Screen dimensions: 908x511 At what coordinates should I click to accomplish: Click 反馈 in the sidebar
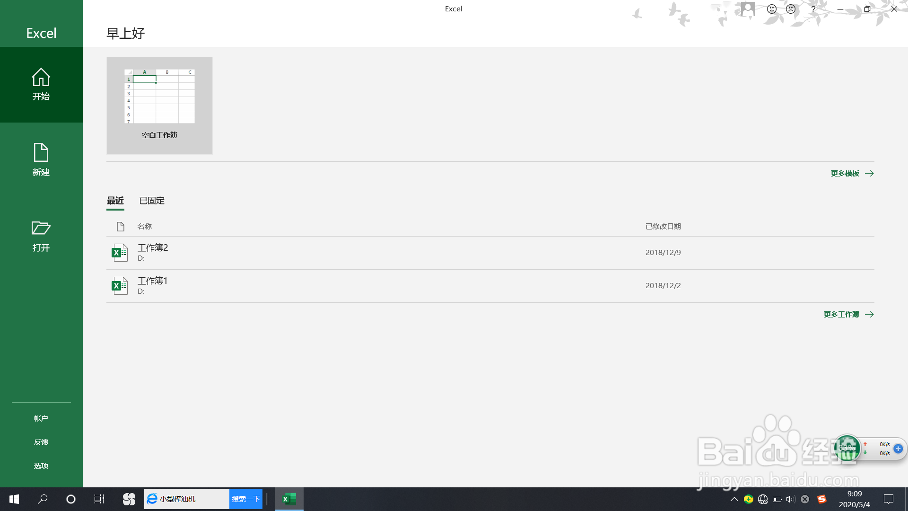click(x=41, y=442)
